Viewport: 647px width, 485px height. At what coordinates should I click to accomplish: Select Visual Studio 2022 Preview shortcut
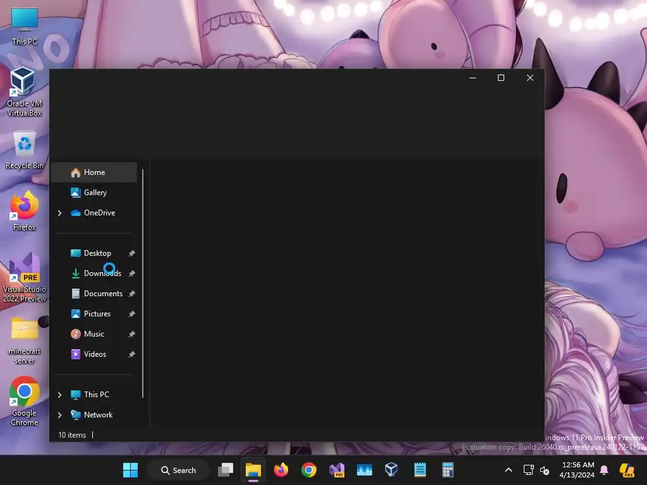pos(25,277)
